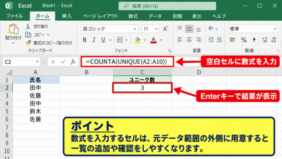Cancel the formula entry with X
The image size is (282, 159).
(x=53, y=62)
